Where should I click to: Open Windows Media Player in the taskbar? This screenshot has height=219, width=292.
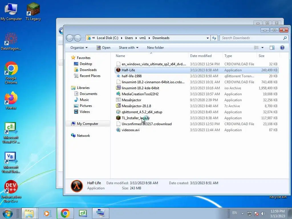point(47,213)
